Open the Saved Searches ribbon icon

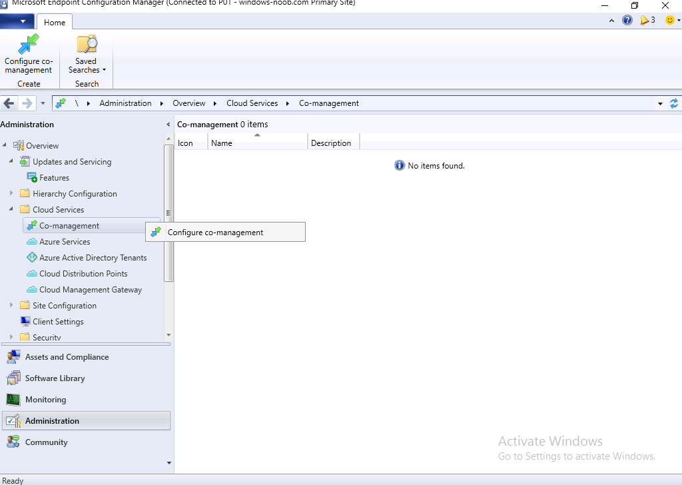pyautogui.click(x=87, y=45)
